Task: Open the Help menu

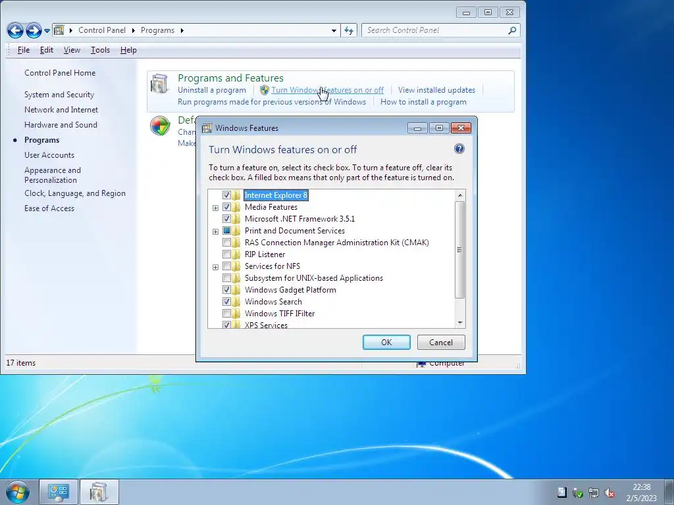Action: click(x=128, y=50)
